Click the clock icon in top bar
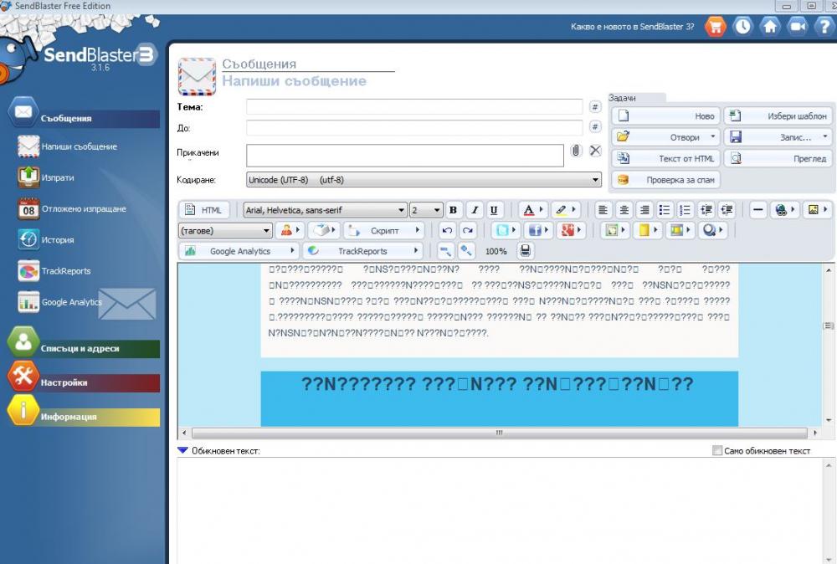The width and height of the screenshot is (837, 564). point(742,26)
